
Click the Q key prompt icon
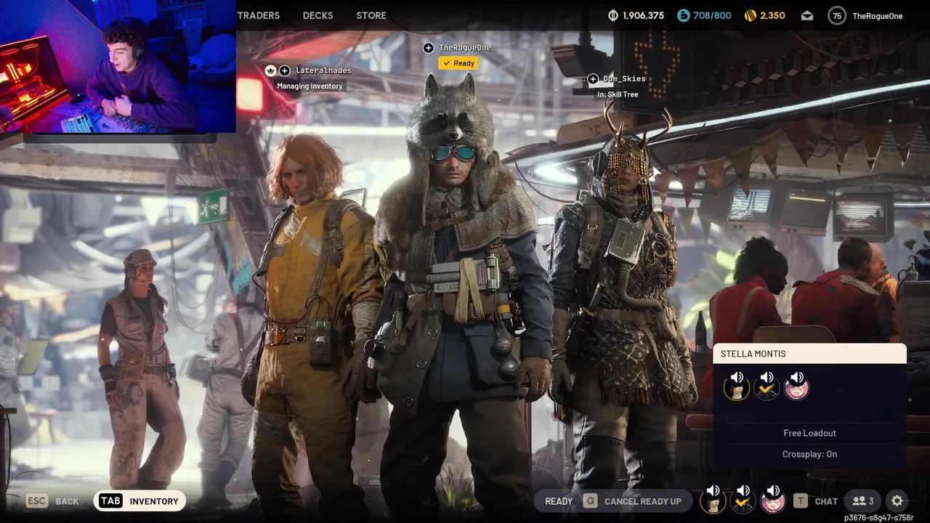590,501
